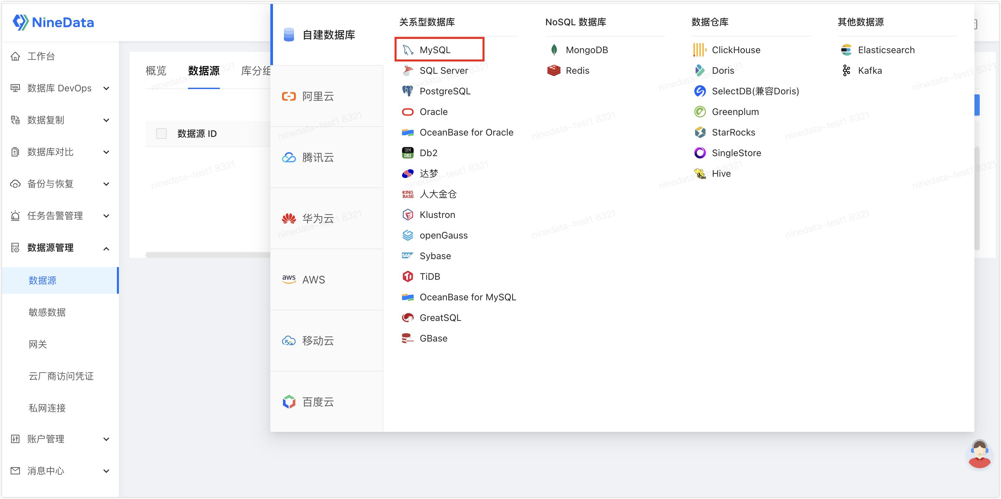The height and width of the screenshot is (499, 1001).
Task: Click the SingleStore icon
Action: [700, 153]
